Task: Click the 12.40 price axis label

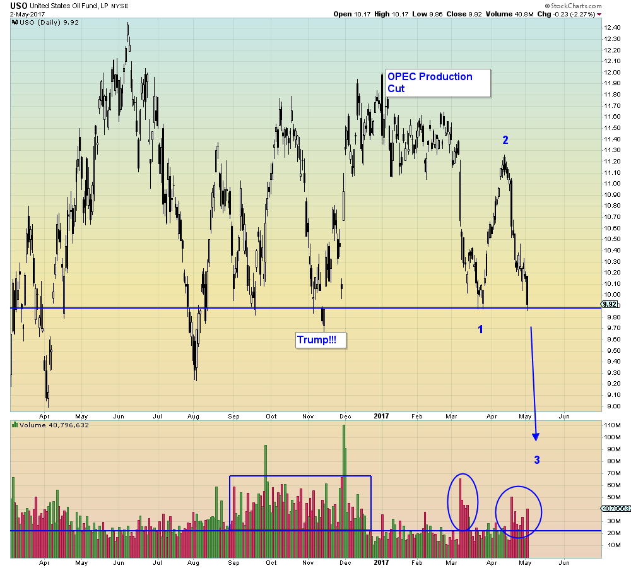Action: [x=612, y=27]
